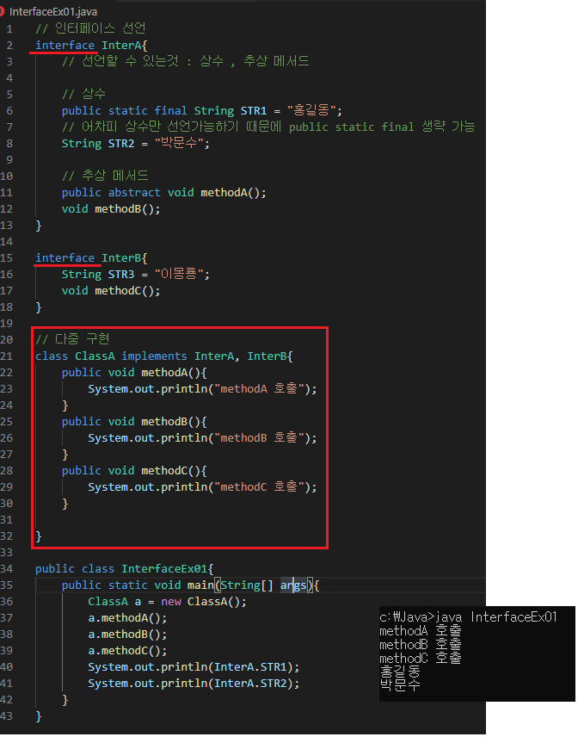The height and width of the screenshot is (743, 578).
Task: Click the line 'String STR3 = "이몽룡";'
Action: click(135, 274)
